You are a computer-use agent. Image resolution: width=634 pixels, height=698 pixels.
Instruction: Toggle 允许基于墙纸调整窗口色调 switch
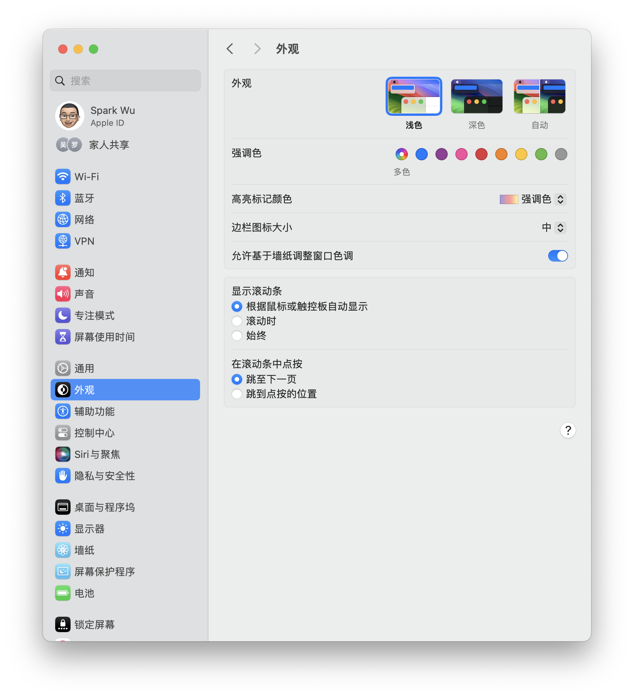(558, 256)
